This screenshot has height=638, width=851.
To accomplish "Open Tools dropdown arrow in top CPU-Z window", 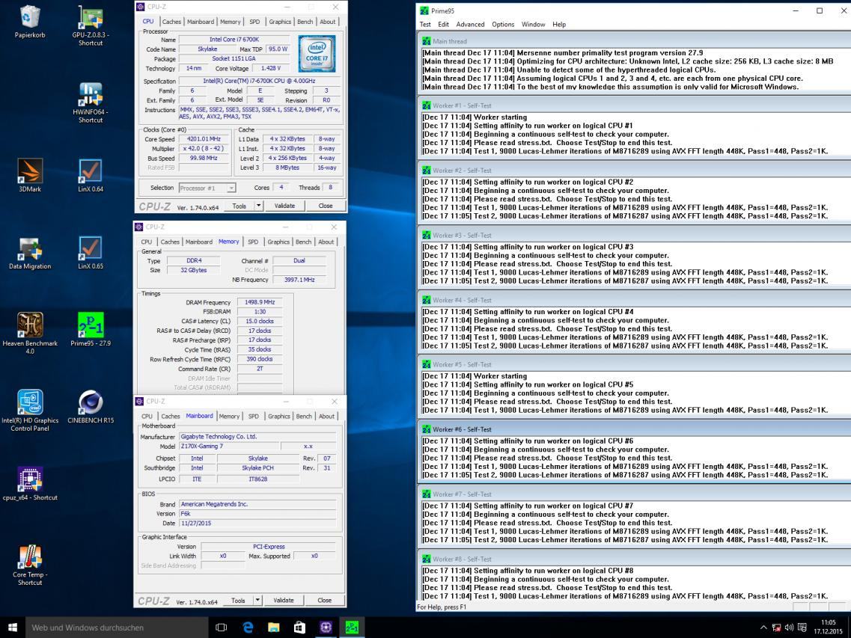I will 259,206.
